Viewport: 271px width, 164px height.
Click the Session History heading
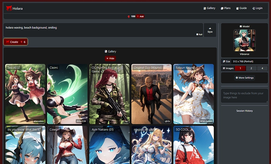(x=244, y=111)
